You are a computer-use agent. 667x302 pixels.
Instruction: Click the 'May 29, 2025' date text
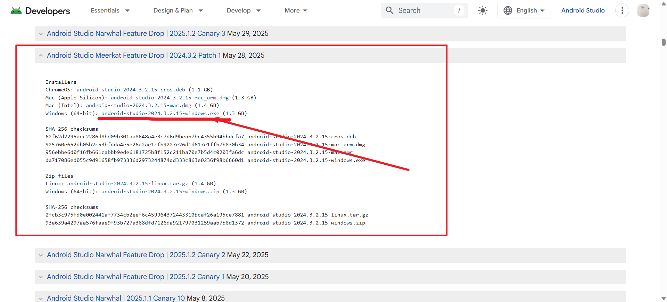click(248, 33)
